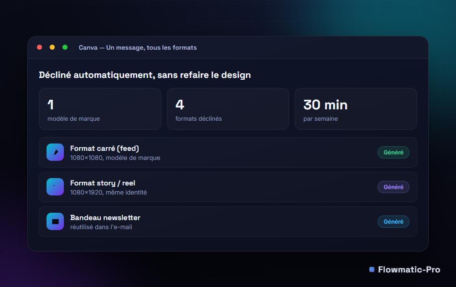The width and height of the screenshot is (456, 287).
Task: Select the '1 modèle de marque' stat card
Action: (100, 109)
